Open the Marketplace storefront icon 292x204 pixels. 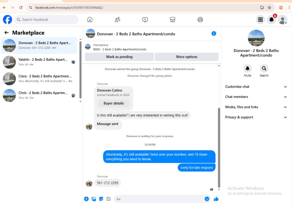pos(173,20)
